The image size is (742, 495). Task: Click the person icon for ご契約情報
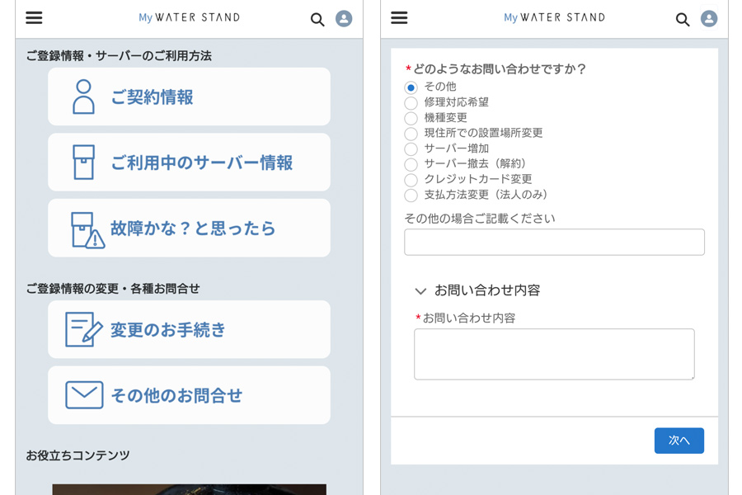click(x=83, y=97)
